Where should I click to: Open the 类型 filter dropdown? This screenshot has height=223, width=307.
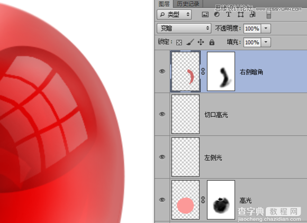(174, 14)
